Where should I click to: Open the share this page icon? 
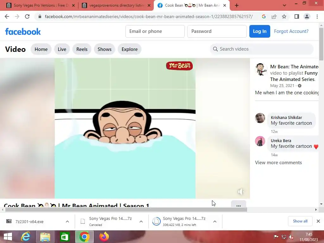coord(274,16)
